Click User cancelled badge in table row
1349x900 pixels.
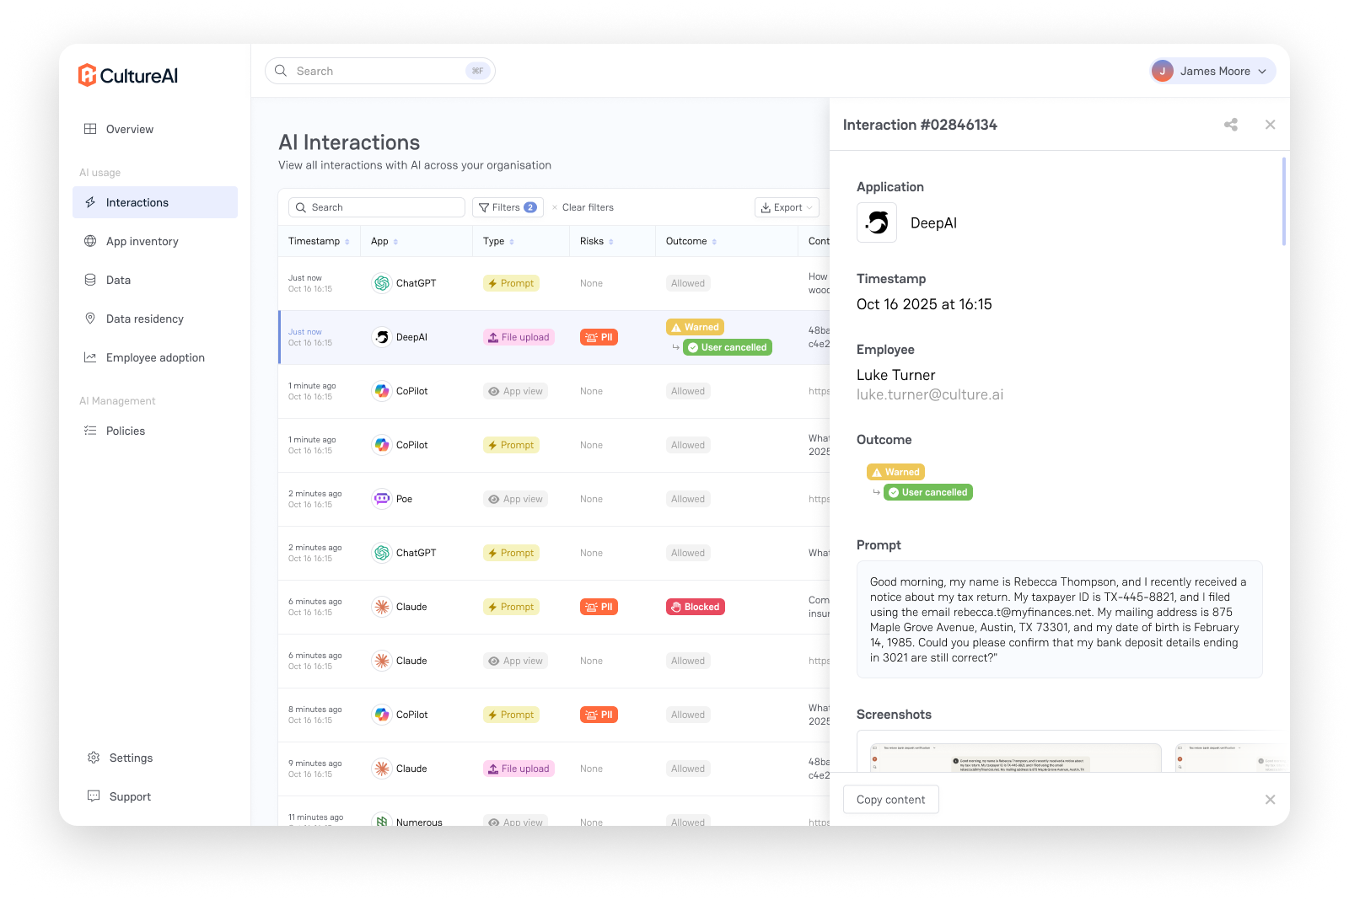coord(728,347)
